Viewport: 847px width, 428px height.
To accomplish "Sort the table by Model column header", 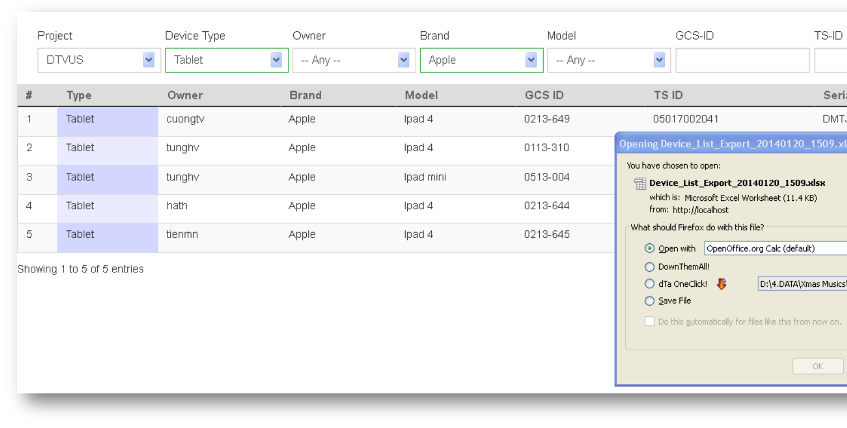I will pyautogui.click(x=421, y=95).
